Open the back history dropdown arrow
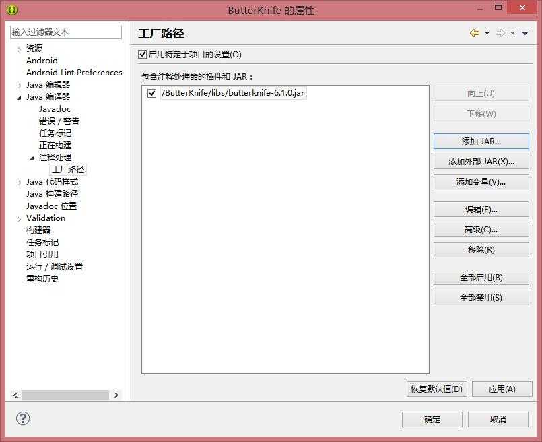Screen dimensions: 542x442 point(487,33)
